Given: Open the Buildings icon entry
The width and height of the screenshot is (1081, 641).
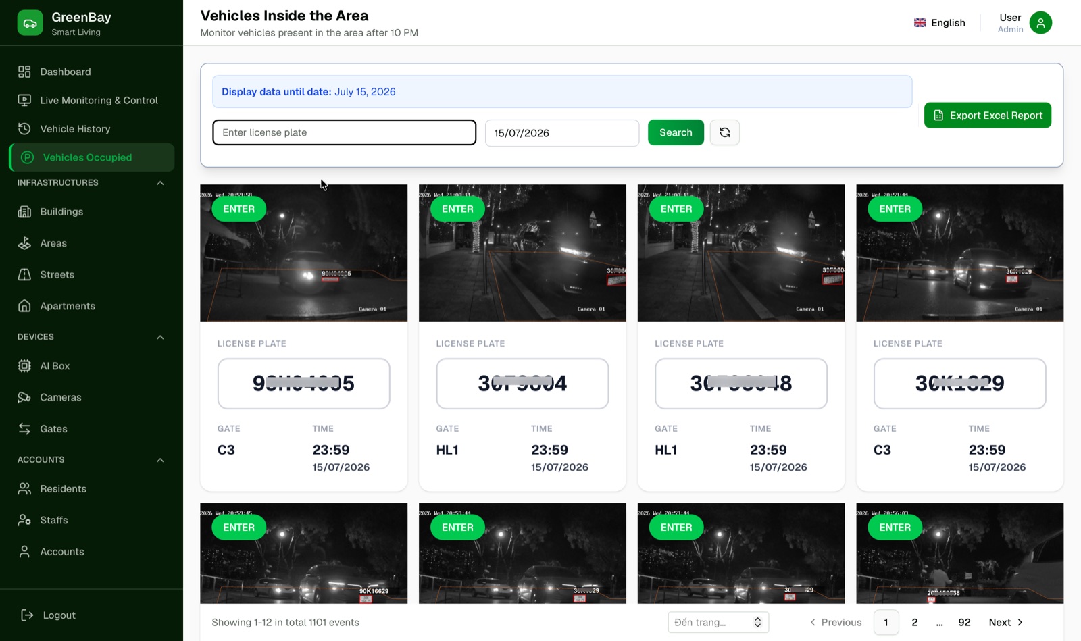Looking at the screenshot, I should click(x=24, y=212).
